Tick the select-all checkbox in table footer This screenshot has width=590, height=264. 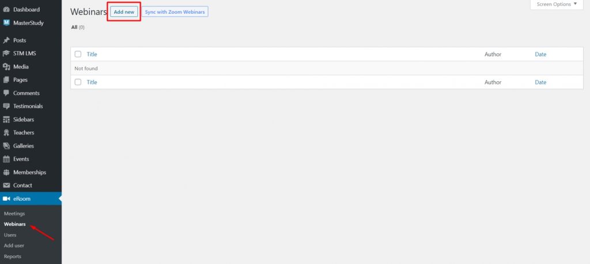point(78,82)
